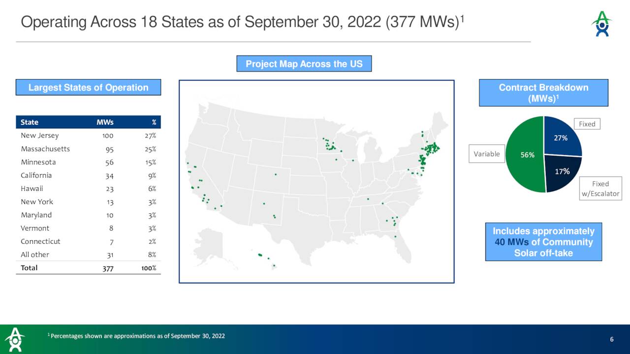The height and width of the screenshot is (354, 630).
Task: Click the Variable label beside the pie chart
Action: click(x=486, y=153)
